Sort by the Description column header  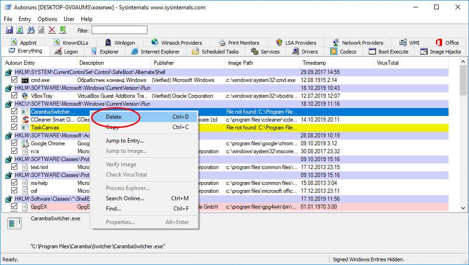pyautogui.click(x=114, y=63)
